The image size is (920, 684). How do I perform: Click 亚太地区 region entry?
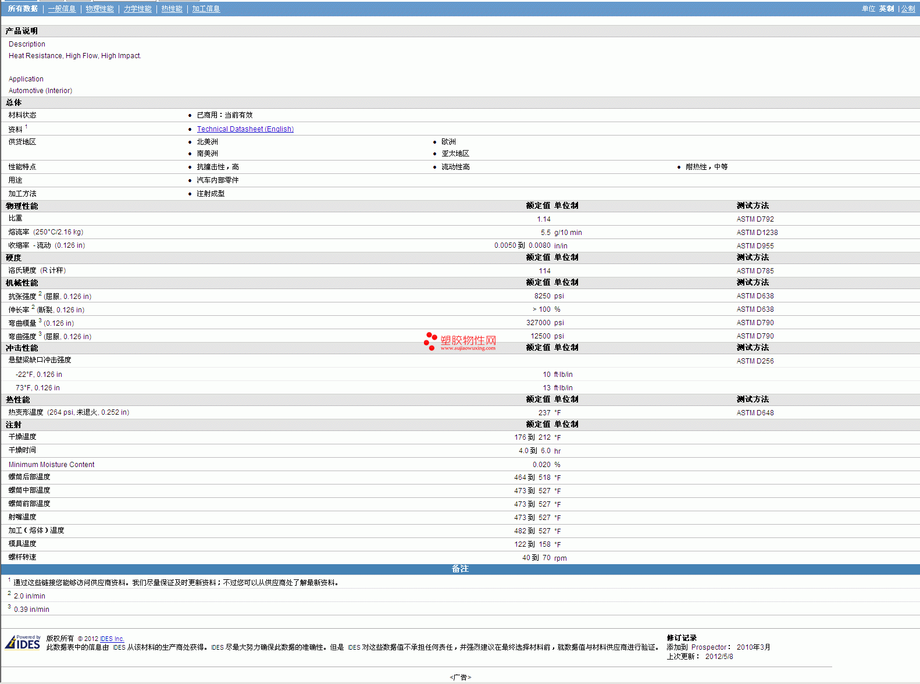[x=455, y=154]
